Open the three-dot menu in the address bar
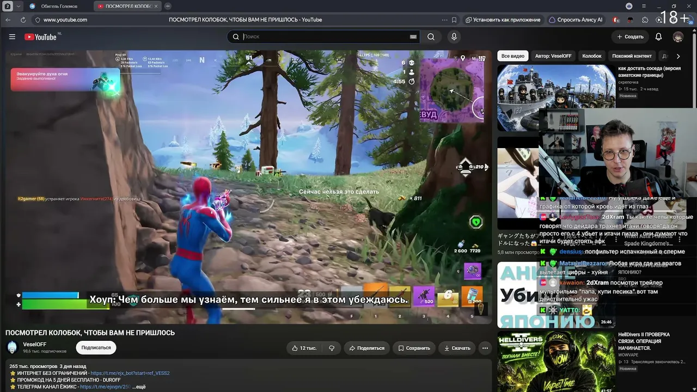The image size is (697, 392). coord(444,20)
